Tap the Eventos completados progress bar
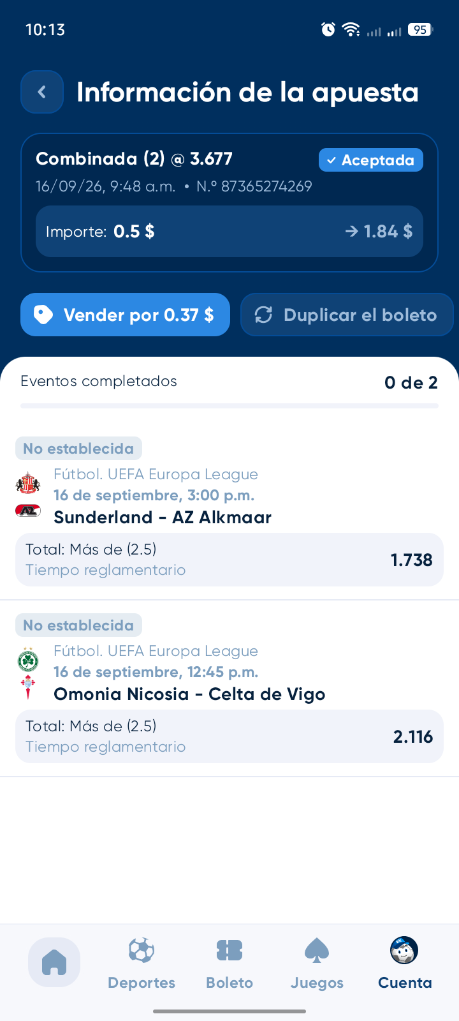Image resolution: width=459 pixels, height=1021 pixels. pyautogui.click(x=229, y=406)
